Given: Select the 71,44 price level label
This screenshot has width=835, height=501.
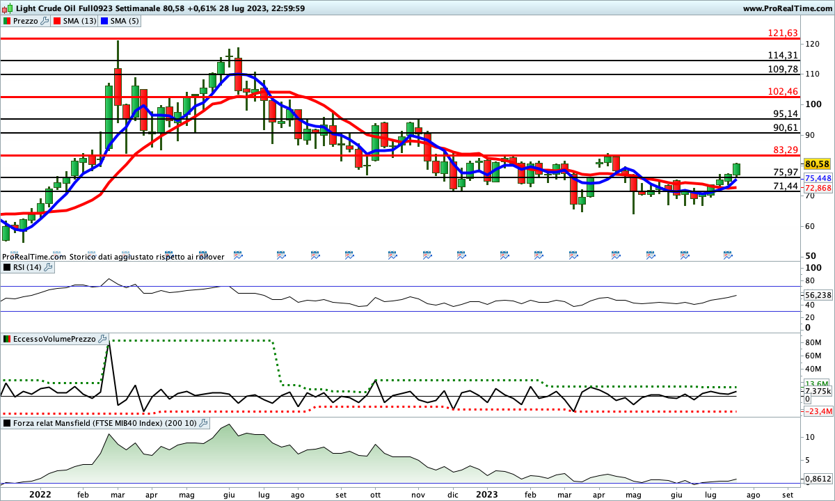Looking at the screenshot, I should tap(786, 186).
